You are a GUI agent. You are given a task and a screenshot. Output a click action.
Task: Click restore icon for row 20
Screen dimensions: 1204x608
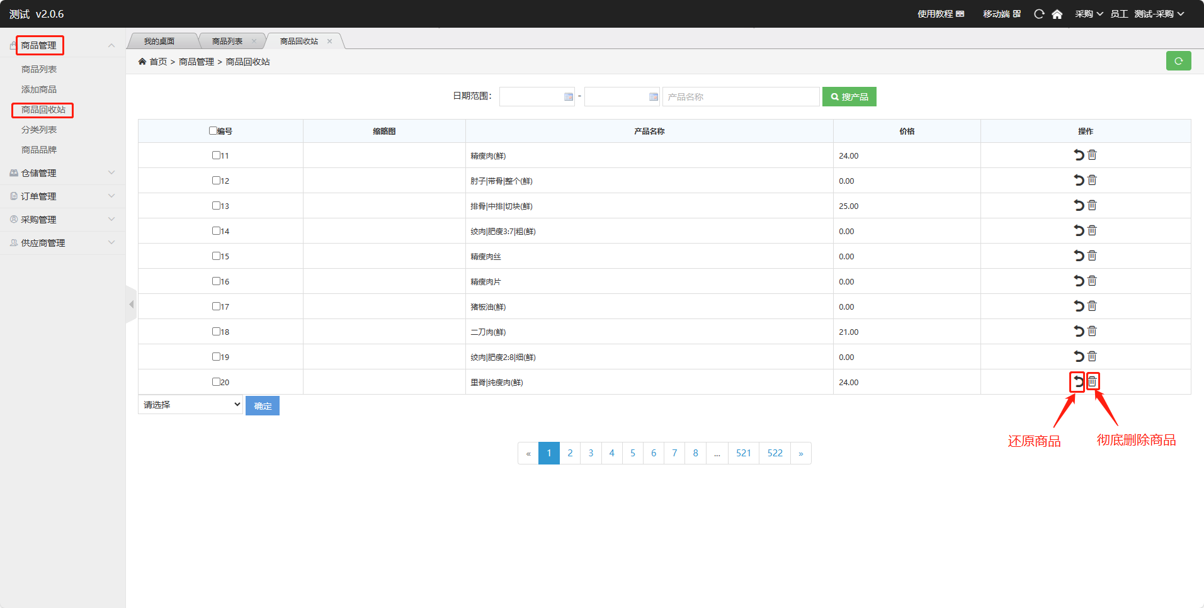click(x=1078, y=382)
